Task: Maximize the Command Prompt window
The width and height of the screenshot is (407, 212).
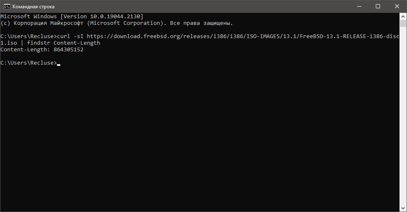Action: click(378, 6)
